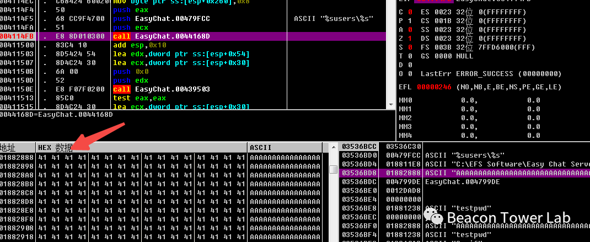Select the push 0x0 instruction
The image size is (590, 242).
click(131, 72)
